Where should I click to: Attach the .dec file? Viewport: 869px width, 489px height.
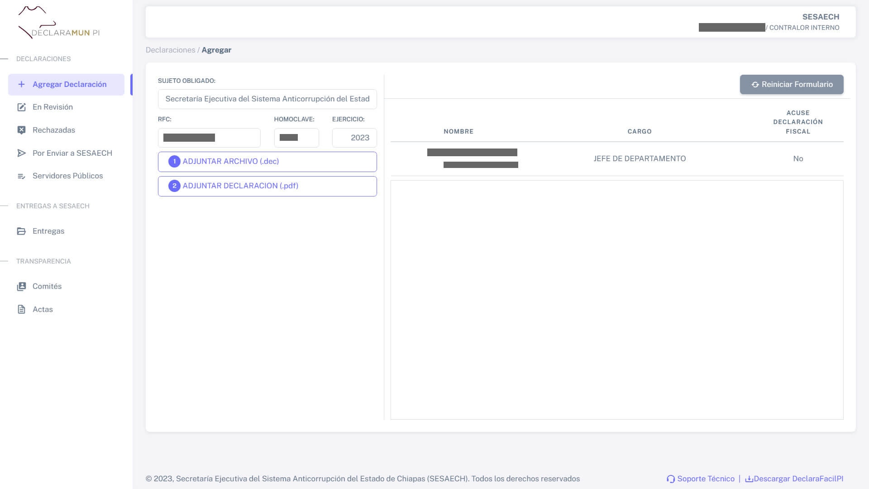pyautogui.click(x=267, y=162)
